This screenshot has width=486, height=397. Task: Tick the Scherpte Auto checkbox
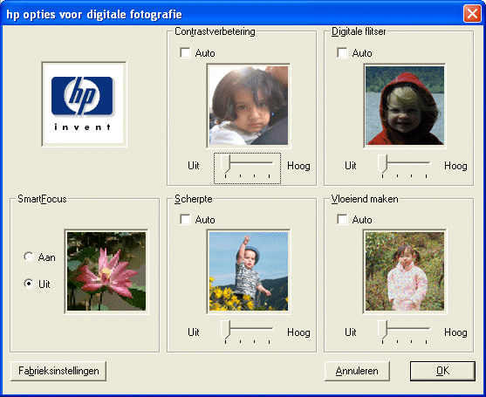point(185,219)
